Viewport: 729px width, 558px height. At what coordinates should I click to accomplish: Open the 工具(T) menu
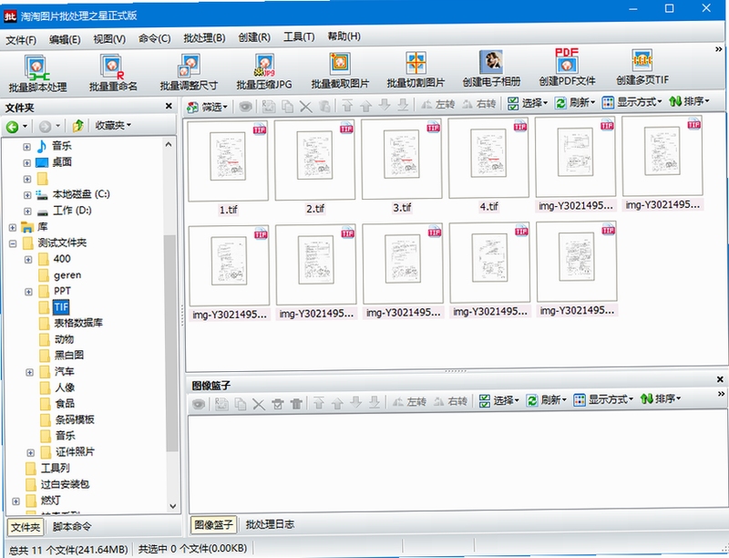[x=299, y=36]
